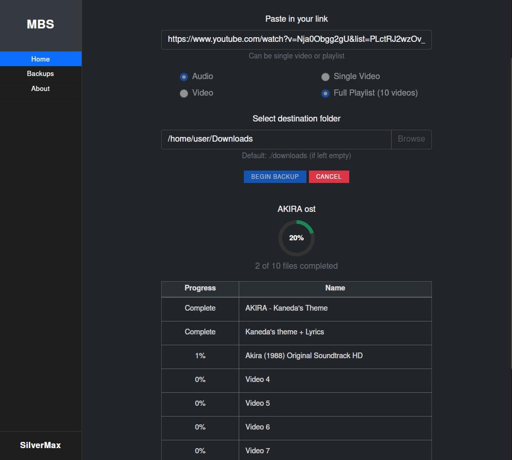Screen dimensions: 512x460
Task: Click the SilverMax footer label
Action: 40,445
